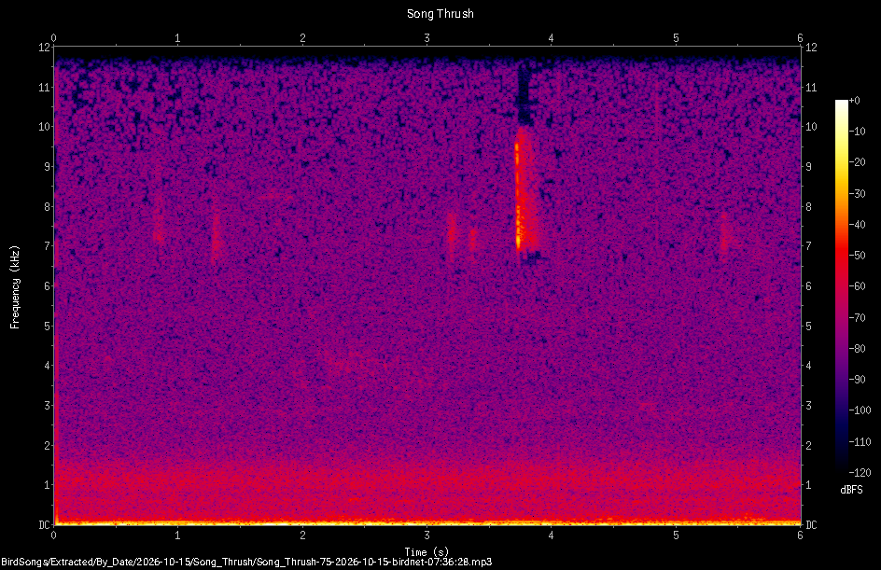
Task: Click the "-60" value on the color scale
Action: 857,286
